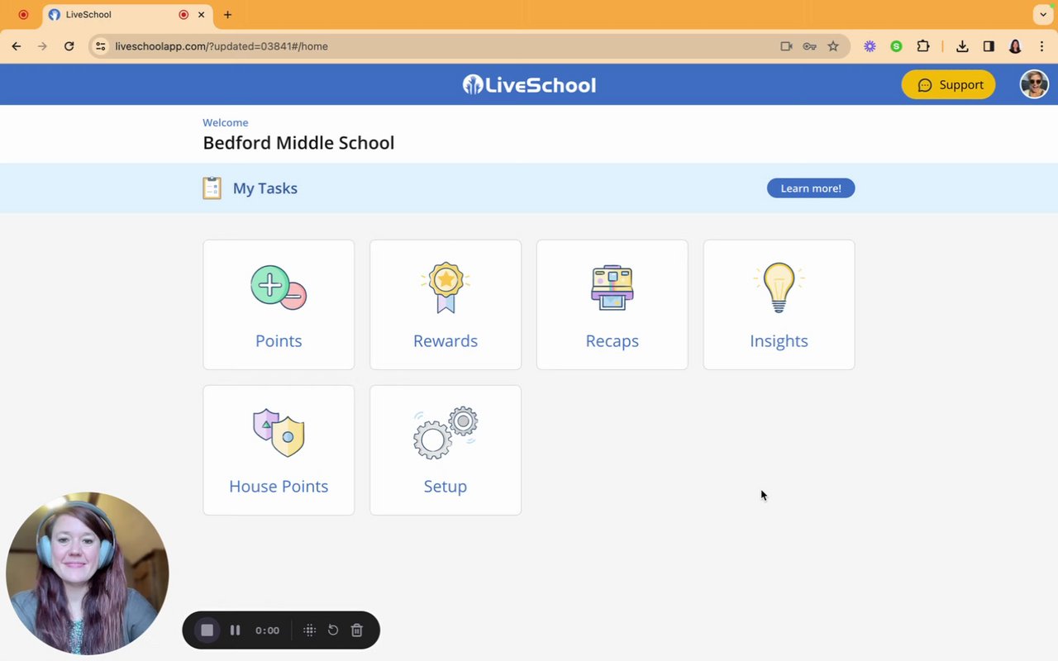Go forward in browser history
The width and height of the screenshot is (1058, 661).
click(43, 46)
